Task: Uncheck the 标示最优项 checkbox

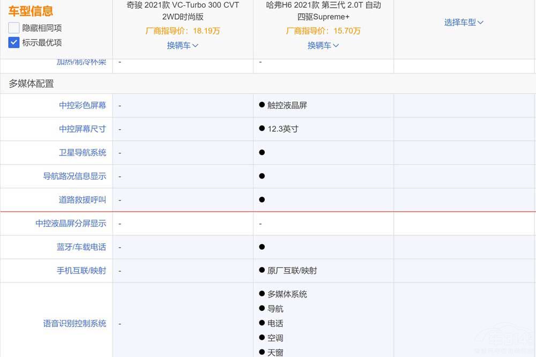Action: [14, 42]
